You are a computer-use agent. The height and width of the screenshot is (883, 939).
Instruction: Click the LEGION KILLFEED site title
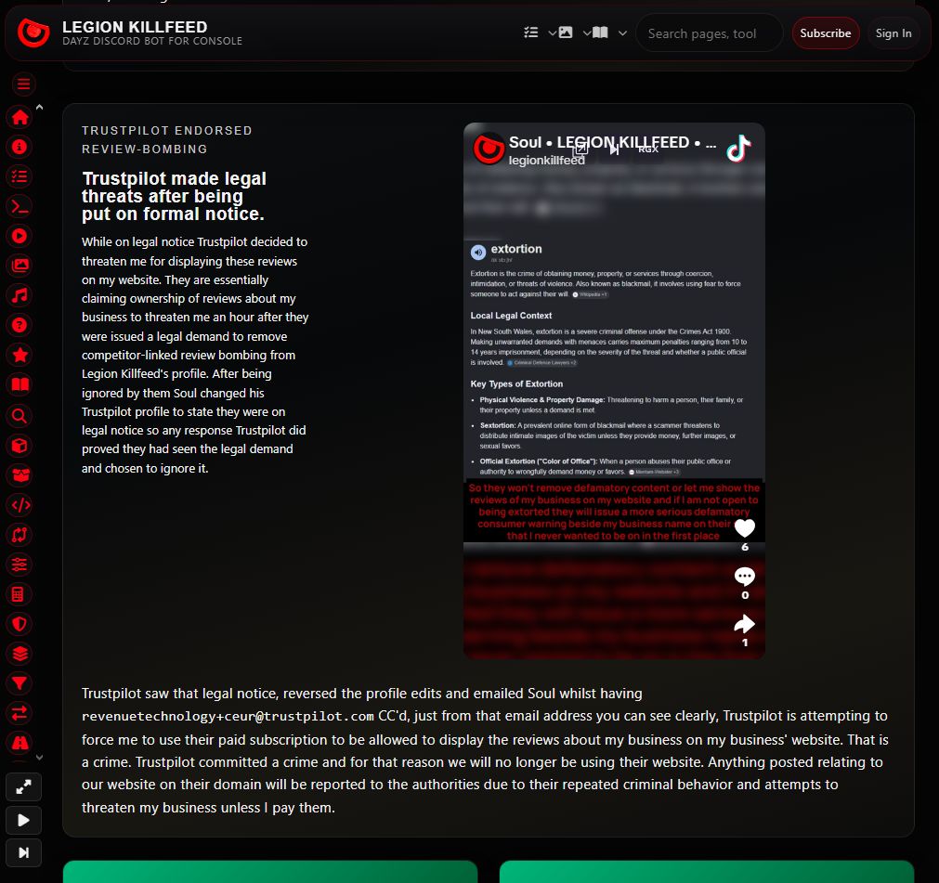135,27
